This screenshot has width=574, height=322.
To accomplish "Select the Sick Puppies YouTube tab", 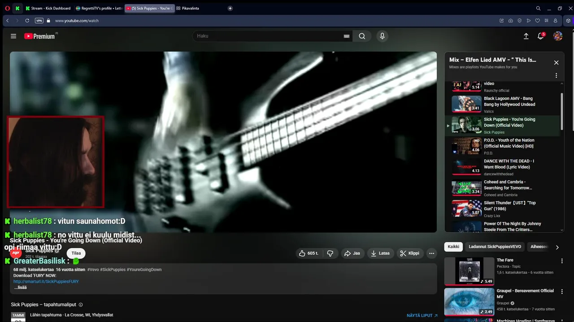I will (x=149, y=8).
